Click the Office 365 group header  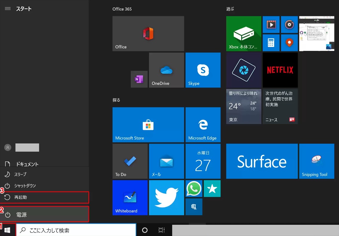coord(122,9)
